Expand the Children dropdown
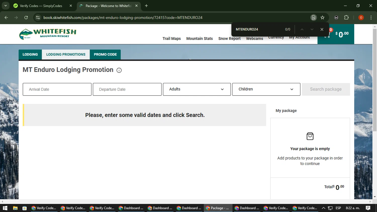The width and height of the screenshot is (377, 212). coord(266,89)
